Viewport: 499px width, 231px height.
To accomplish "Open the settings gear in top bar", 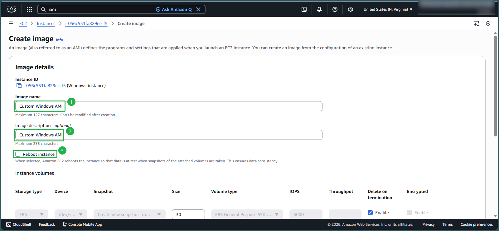I will click(x=351, y=9).
